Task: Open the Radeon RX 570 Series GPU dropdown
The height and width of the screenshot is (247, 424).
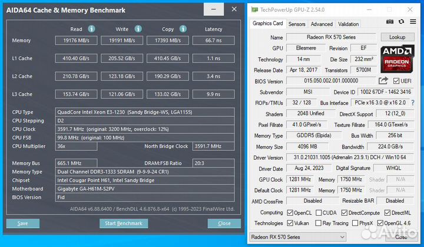Action: (297, 237)
